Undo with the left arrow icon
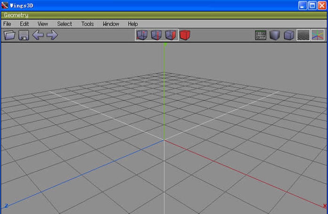This screenshot has width=328, height=214. 38,35
